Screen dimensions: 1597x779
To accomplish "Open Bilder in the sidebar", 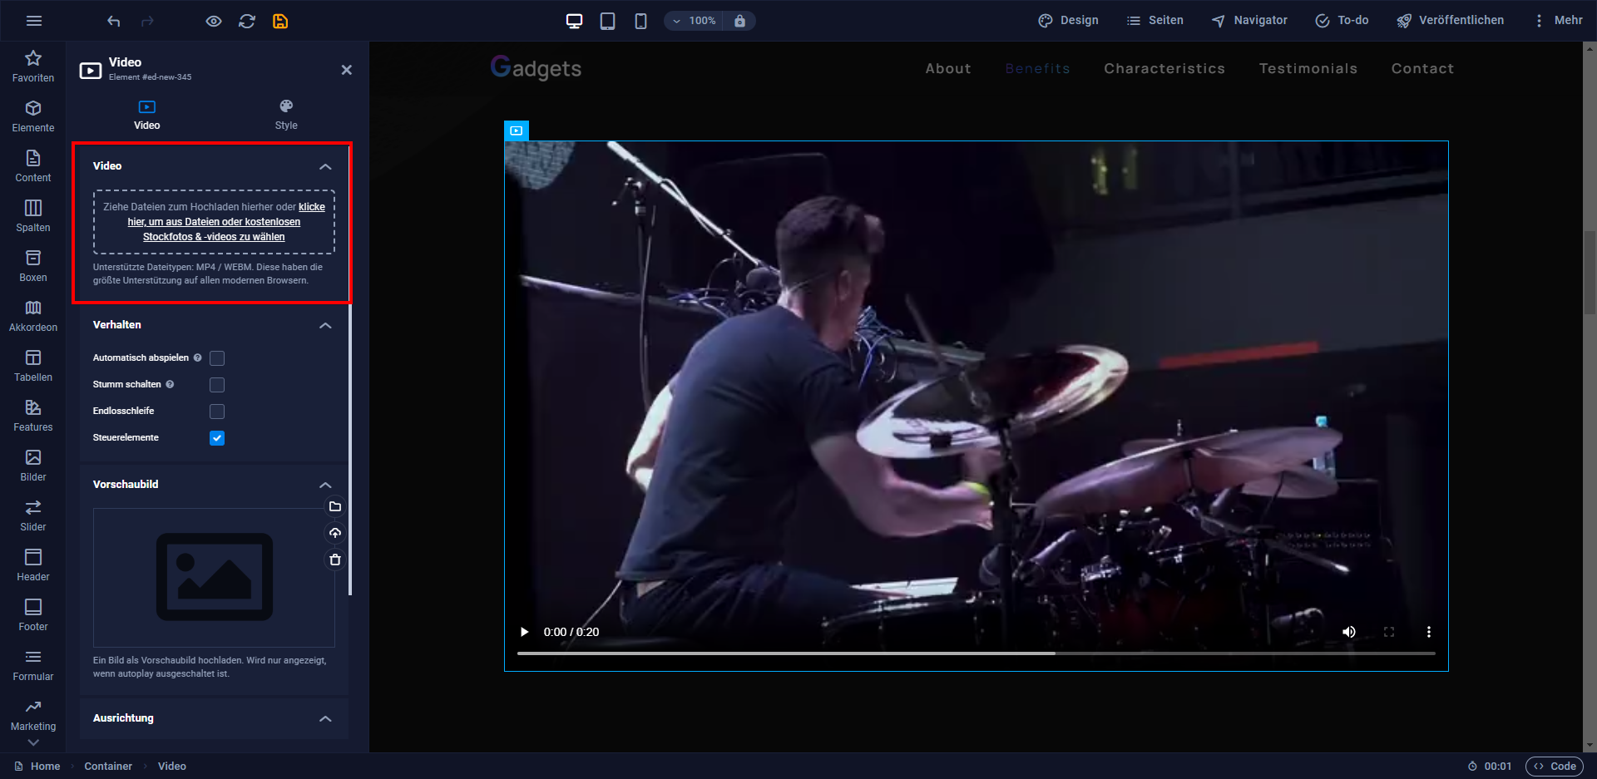I will (33, 466).
